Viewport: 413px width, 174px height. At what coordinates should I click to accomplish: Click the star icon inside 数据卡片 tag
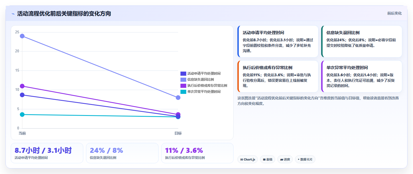tap(299, 159)
